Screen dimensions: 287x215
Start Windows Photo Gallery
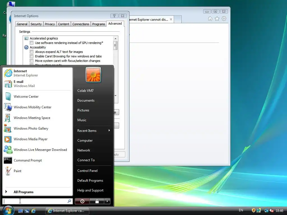tap(38, 128)
